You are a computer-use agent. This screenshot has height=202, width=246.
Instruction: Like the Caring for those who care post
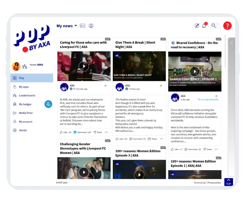tap(66, 132)
